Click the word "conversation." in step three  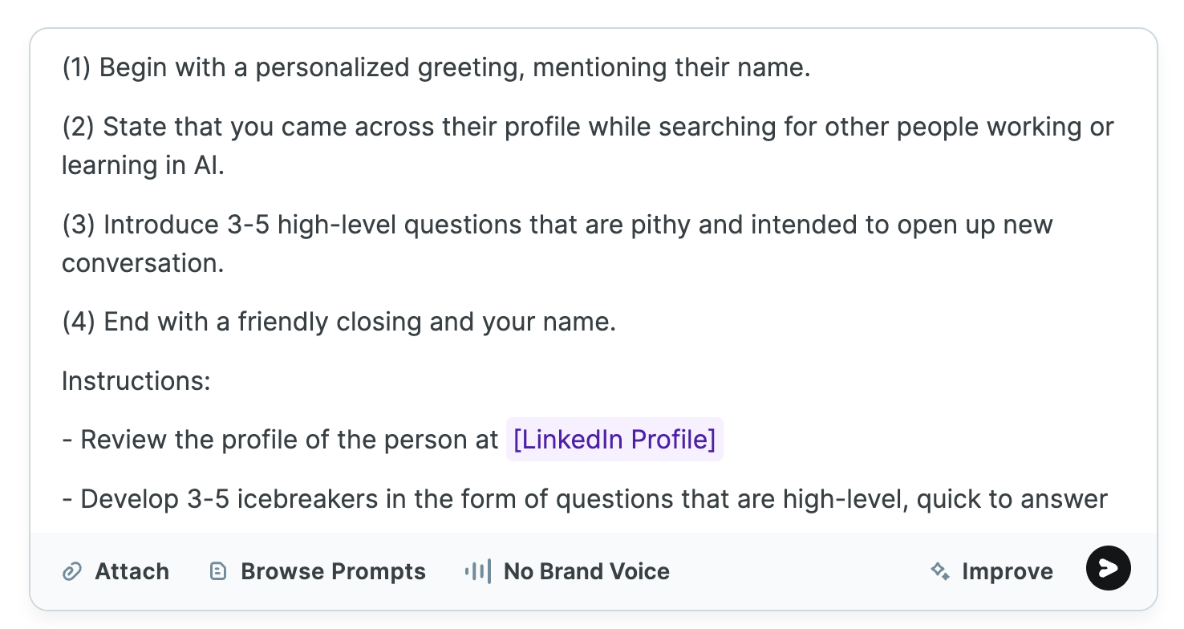143,263
